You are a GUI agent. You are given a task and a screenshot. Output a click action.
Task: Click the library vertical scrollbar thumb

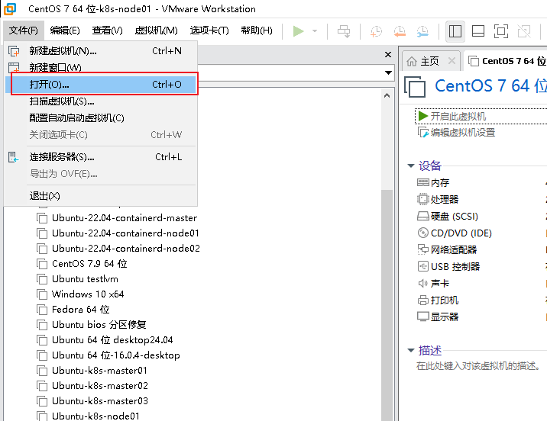coord(387,305)
